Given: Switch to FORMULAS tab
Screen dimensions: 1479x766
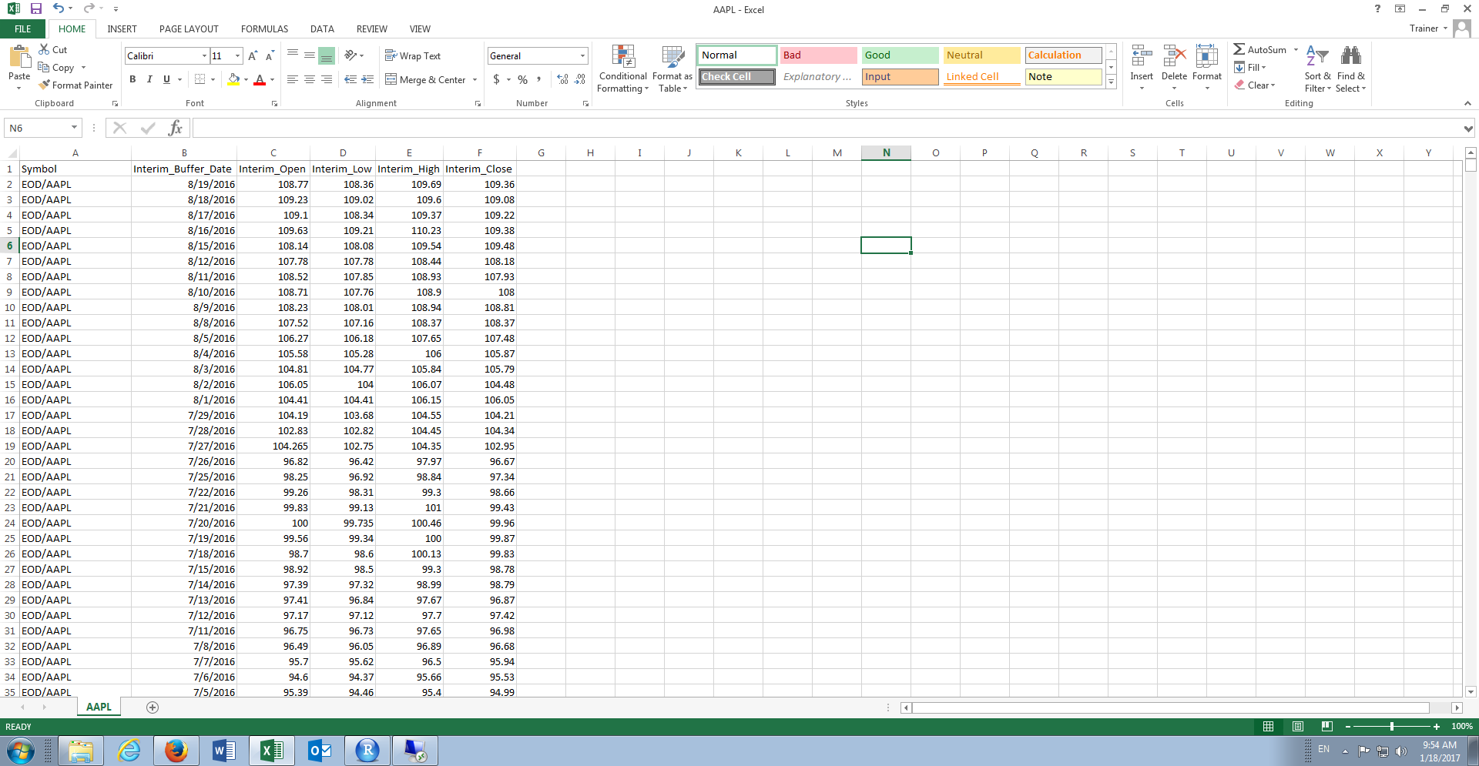Looking at the screenshot, I should coord(264,29).
